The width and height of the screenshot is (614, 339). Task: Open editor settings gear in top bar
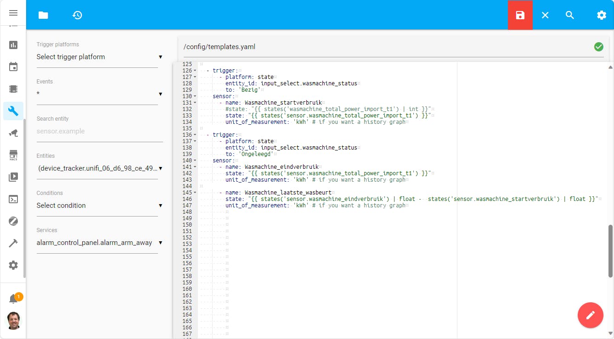(601, 15)
